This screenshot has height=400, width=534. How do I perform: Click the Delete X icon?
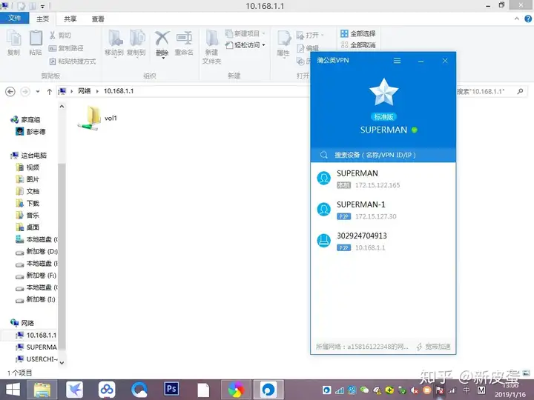pyautogui.click(x=162, y=44)
